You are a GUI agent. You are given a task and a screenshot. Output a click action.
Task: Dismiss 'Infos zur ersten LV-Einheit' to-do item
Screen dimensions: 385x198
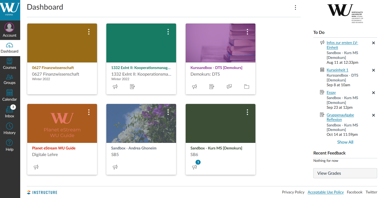click(x=373, y=43)
